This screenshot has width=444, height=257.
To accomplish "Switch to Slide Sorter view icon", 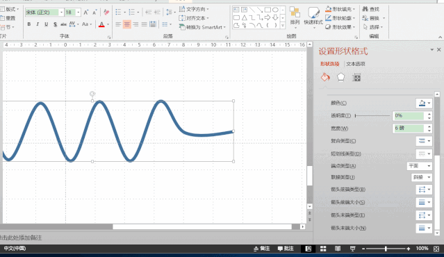I will point(323,249).
